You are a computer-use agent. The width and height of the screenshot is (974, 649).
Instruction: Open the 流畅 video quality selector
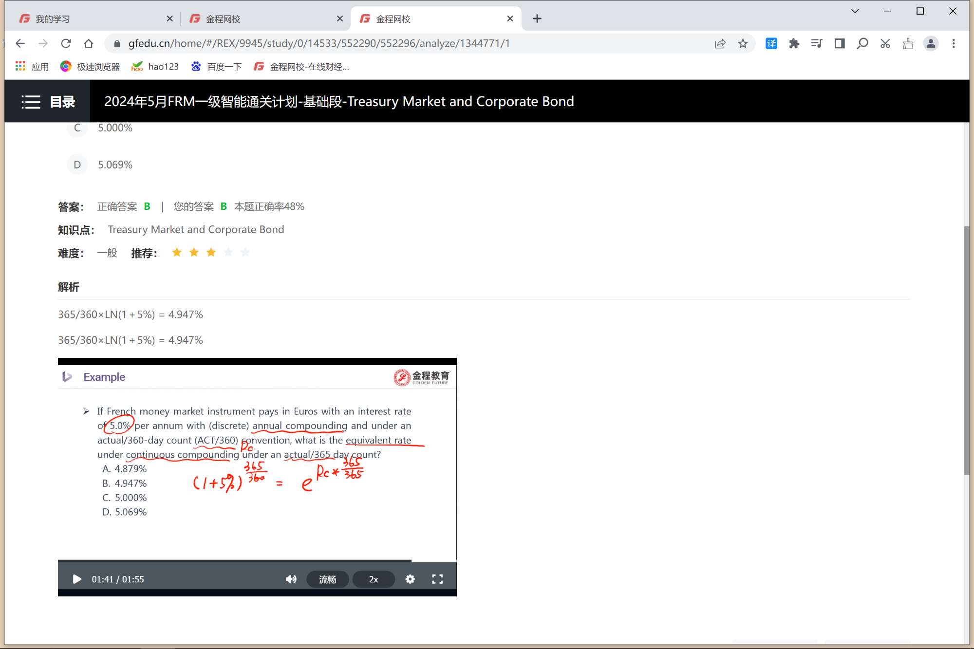327,579
